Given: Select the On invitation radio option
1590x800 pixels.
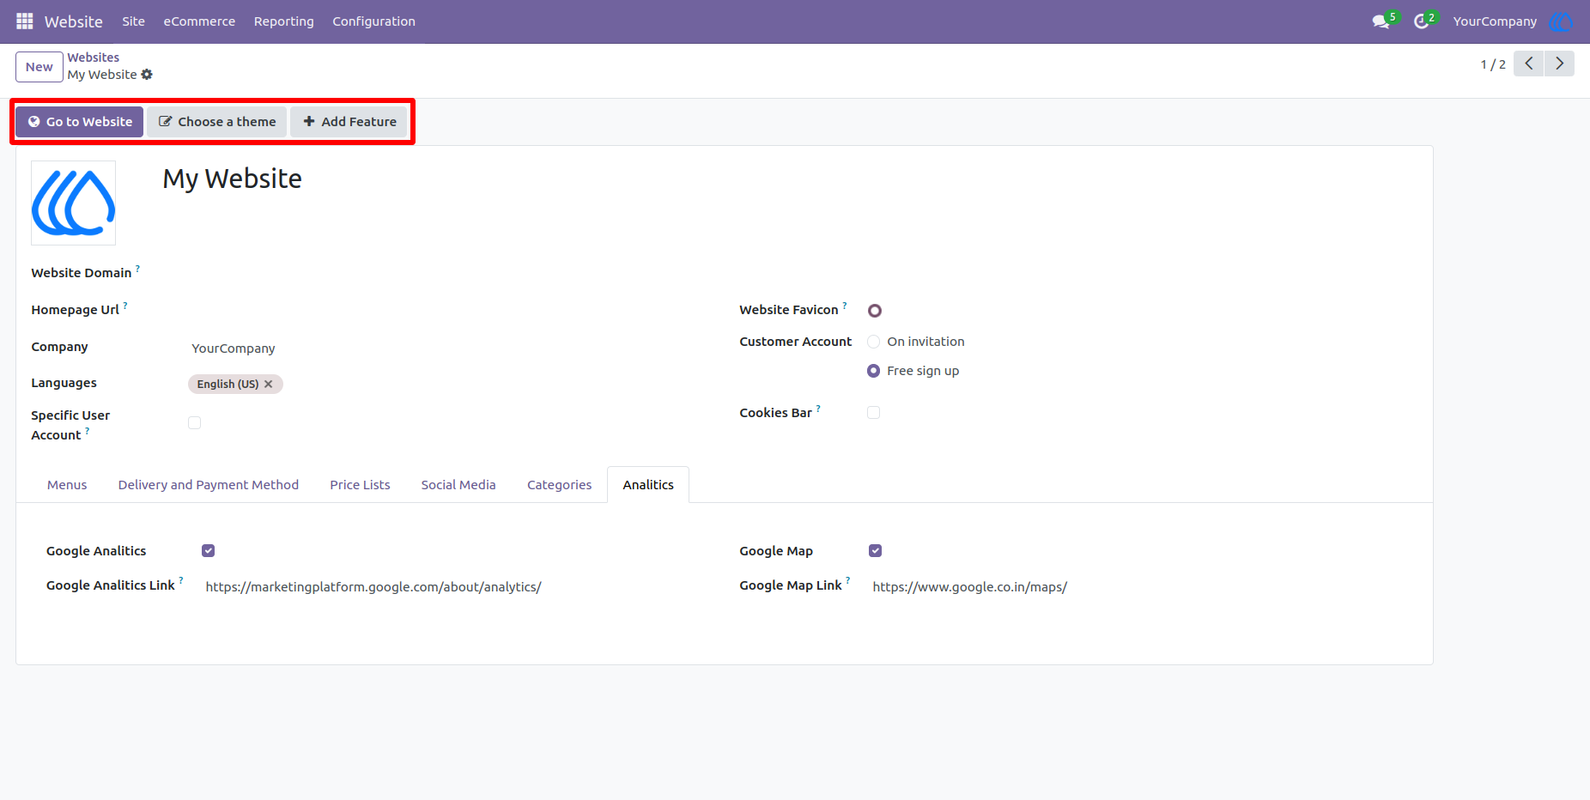Looking at the screenshot, I should (x=874, y=342).
